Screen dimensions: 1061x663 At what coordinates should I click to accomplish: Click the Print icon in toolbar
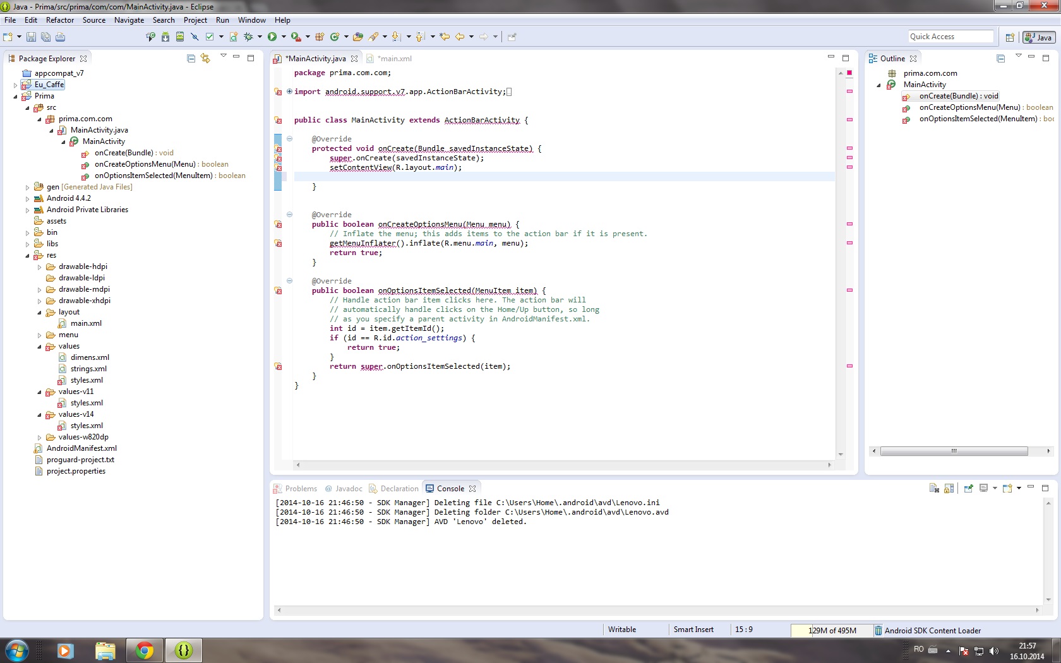pos(60,37)
